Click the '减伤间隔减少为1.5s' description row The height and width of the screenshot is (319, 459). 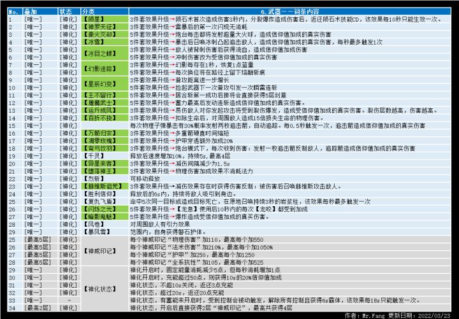click(180, 164)
